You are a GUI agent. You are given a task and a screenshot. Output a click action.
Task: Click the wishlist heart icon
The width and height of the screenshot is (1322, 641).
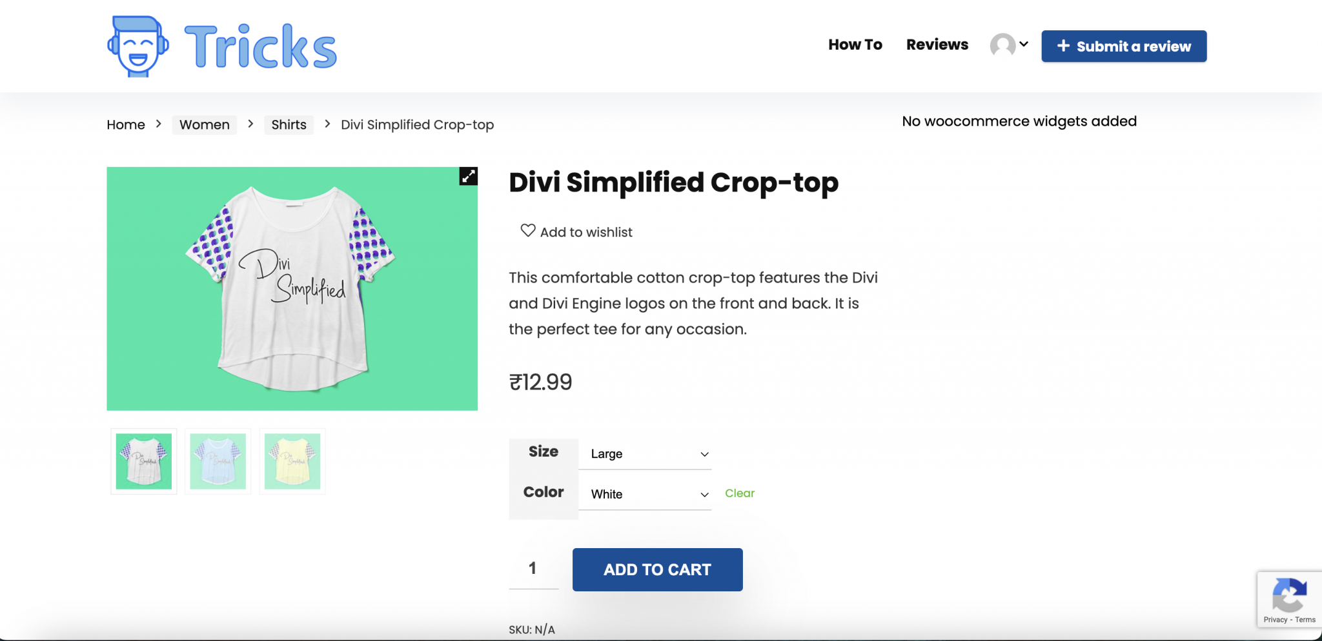[x=528, y=230]
